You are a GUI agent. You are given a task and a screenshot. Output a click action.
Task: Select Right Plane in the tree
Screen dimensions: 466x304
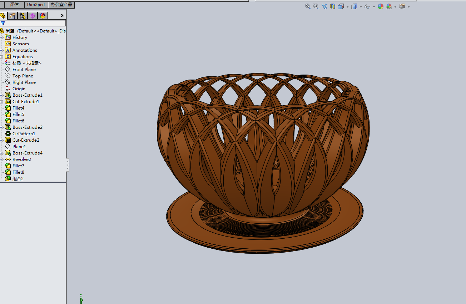tap(24, 82)
